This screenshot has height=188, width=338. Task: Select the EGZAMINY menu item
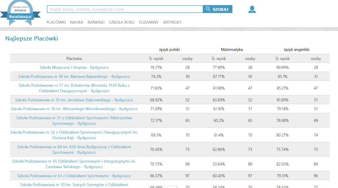(x=149, y=22)
